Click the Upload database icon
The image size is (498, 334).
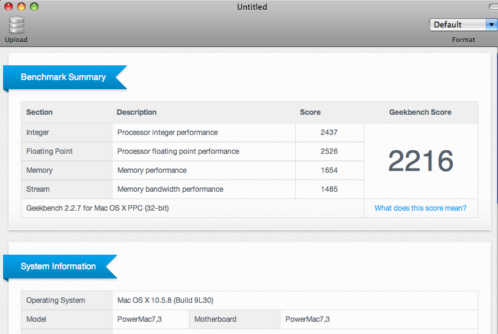point(16,25)
